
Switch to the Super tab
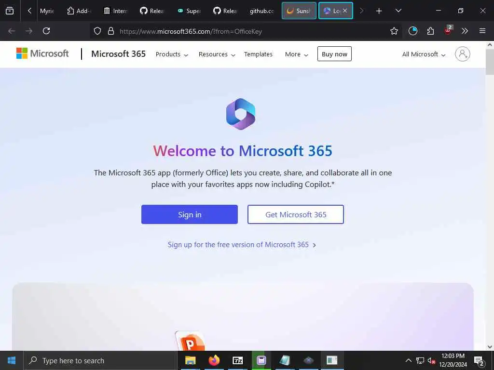(x=189, y=11)
